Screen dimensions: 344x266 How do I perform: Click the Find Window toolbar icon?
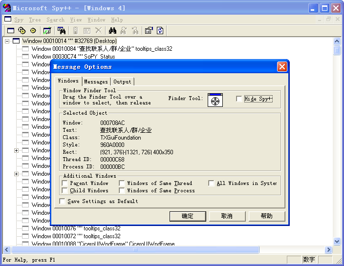[x=62, y=31]
